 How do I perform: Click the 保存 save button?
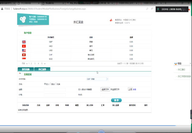click(x=116, y=100)
